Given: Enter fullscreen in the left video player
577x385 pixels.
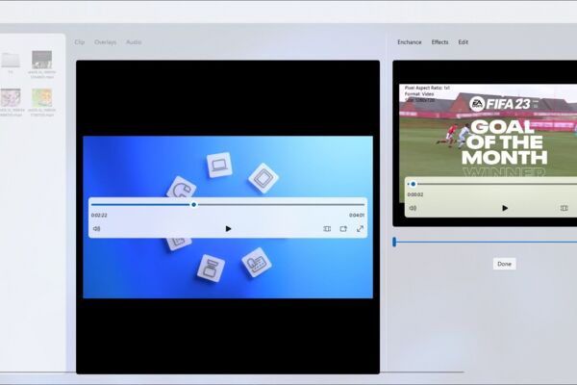Looking at the screenshot, I should (x=360, y=229).
